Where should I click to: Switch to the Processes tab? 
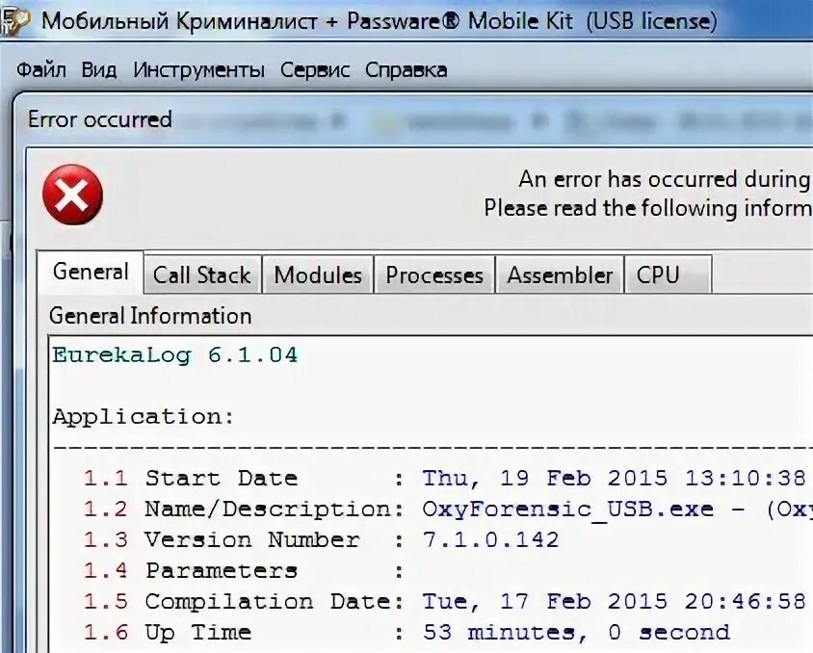click(x=434, y=274)
